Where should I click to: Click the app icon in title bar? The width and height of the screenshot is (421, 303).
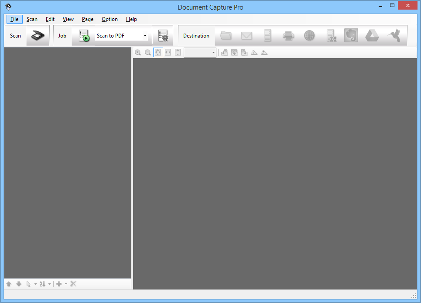tap(8, 7)
